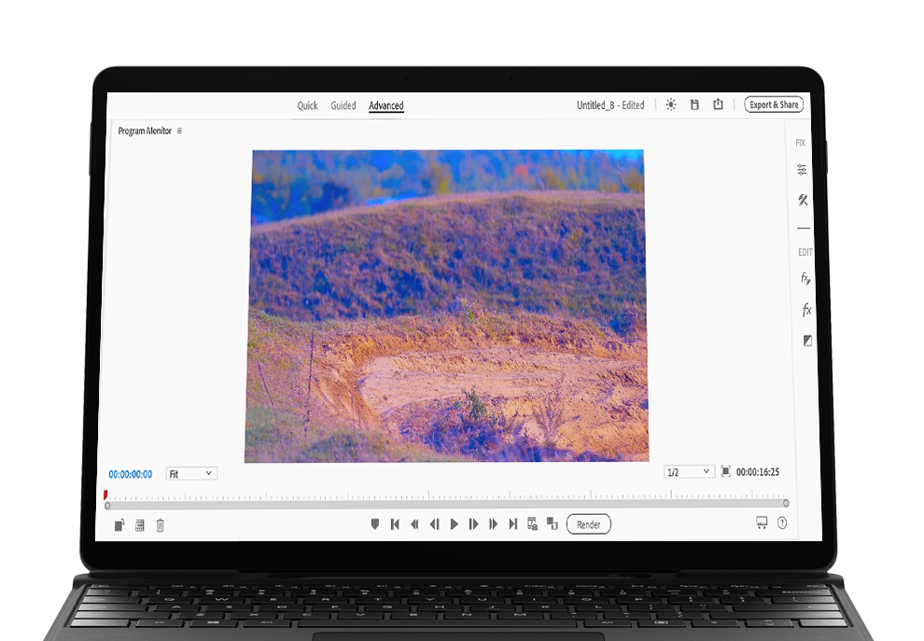Open the Applied Effects fx pencil icon
Viewport: 924px width, 641px height.
[x=805, y=278]
